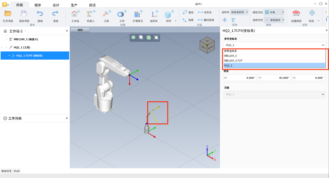Switch to the 程序 ribbon tab

point(38,5)
